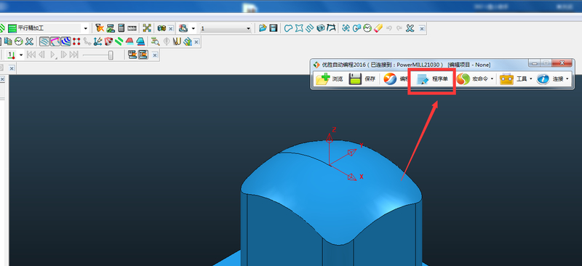The height and width of the screenshot is (266, 582).
Task: Select the freeform boundary sketch icon
Action: pos(288,28)
